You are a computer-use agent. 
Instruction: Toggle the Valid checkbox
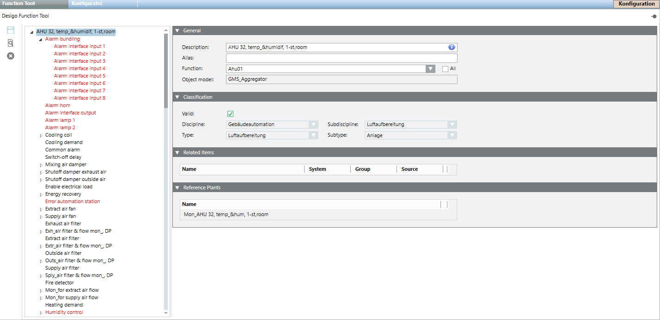point(231,114)
